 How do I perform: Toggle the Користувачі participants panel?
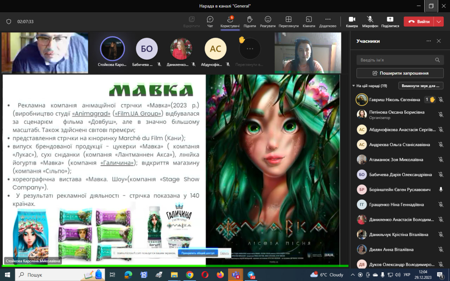[x=230, y=21]
